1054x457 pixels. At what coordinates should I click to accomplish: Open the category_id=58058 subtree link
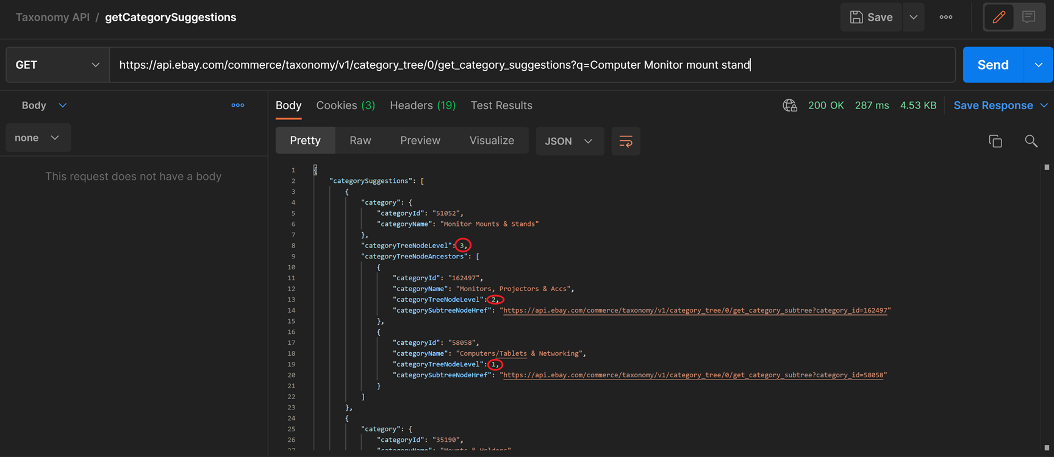694,375
